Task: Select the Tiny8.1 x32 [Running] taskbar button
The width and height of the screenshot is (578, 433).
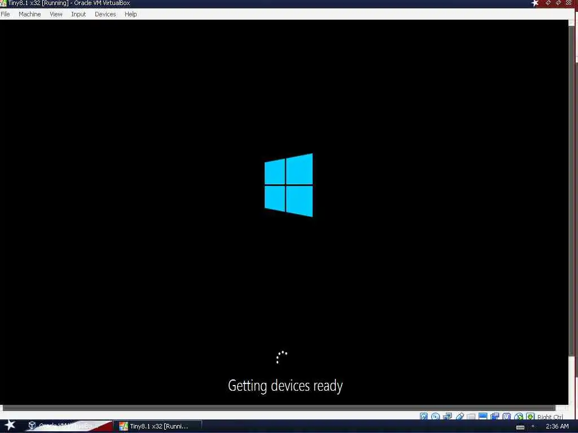Action: point(158,426)
